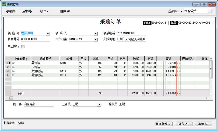Click the 单价 column header
This screenshot has width=218, height=131.
pyautogui.click(x=110, y=58)
